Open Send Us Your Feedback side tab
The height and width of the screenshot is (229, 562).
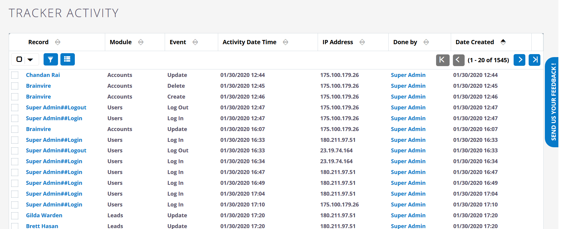point(552,102)
